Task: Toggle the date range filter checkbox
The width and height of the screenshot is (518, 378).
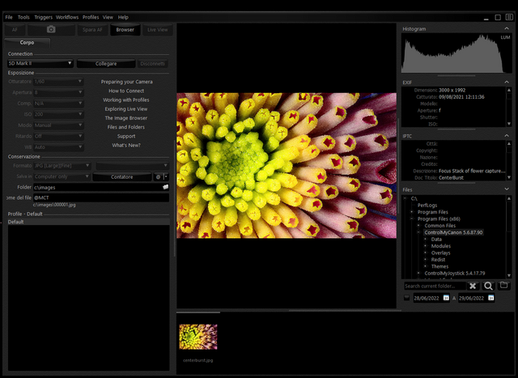Action: 406,298
